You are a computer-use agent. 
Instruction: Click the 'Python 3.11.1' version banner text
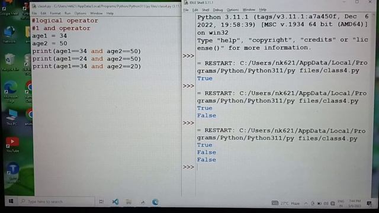[223, 17]
